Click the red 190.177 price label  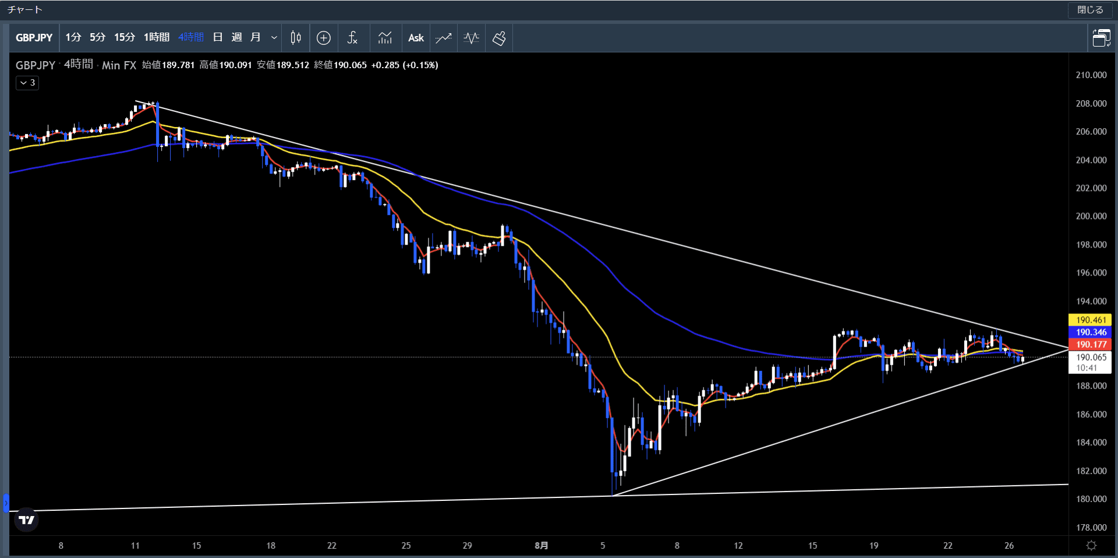coord(1090,344)
